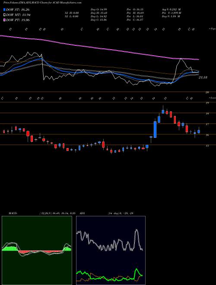Click the tallest blue candlestick near 17

pyautogui.click(x=155, y=130)
